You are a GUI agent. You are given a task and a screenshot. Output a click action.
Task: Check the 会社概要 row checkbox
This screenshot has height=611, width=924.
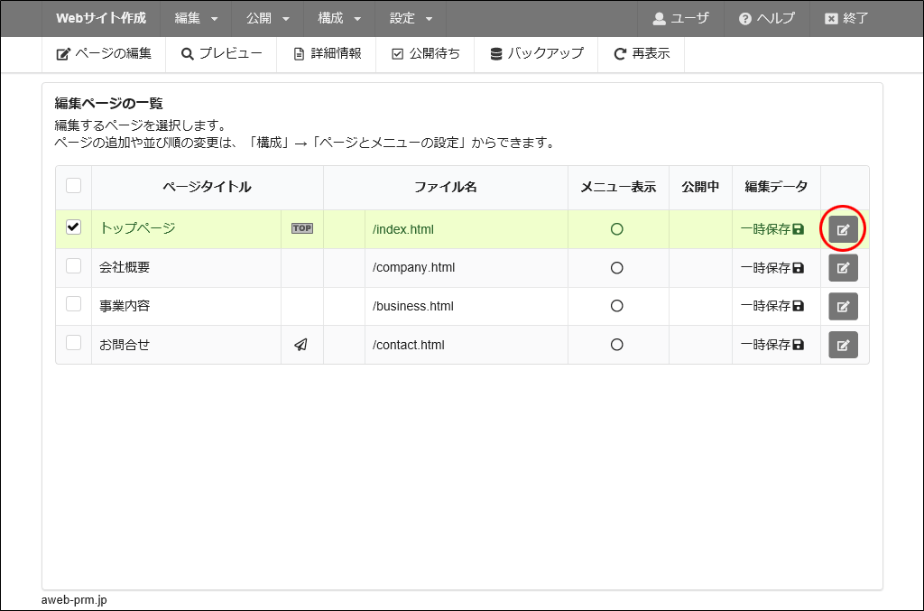(x=74, y=266)
